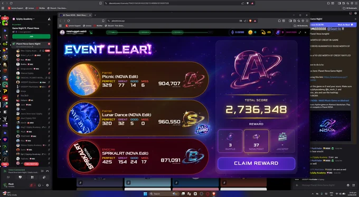Open the McAfee bookmark in front window
The width and height of the screenshot is (359, 197).
point(98,26)
